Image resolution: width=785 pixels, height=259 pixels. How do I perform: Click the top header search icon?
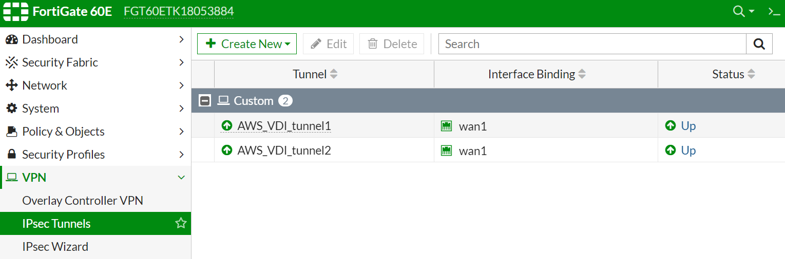click(739, 11)
